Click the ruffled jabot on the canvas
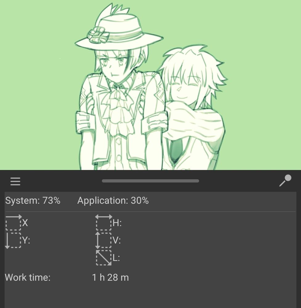 pos(116,110)
